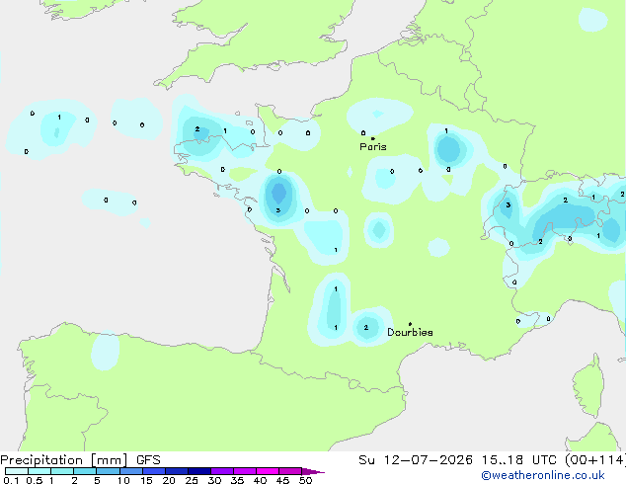626x484 pixels.
Task: Pick the 20–25 mm legend swatch
Action: pos(176,471)
